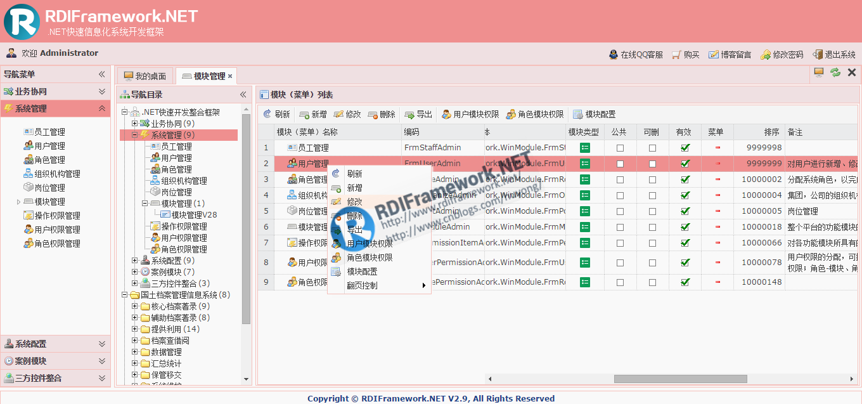Toggle the 有效 checkbox in row 6

tap(685, 227)
